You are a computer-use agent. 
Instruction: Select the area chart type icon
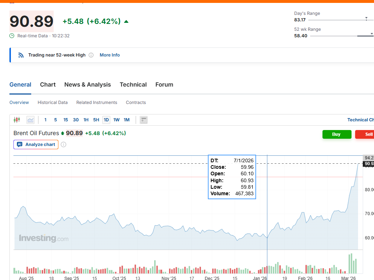click(30, 120)
